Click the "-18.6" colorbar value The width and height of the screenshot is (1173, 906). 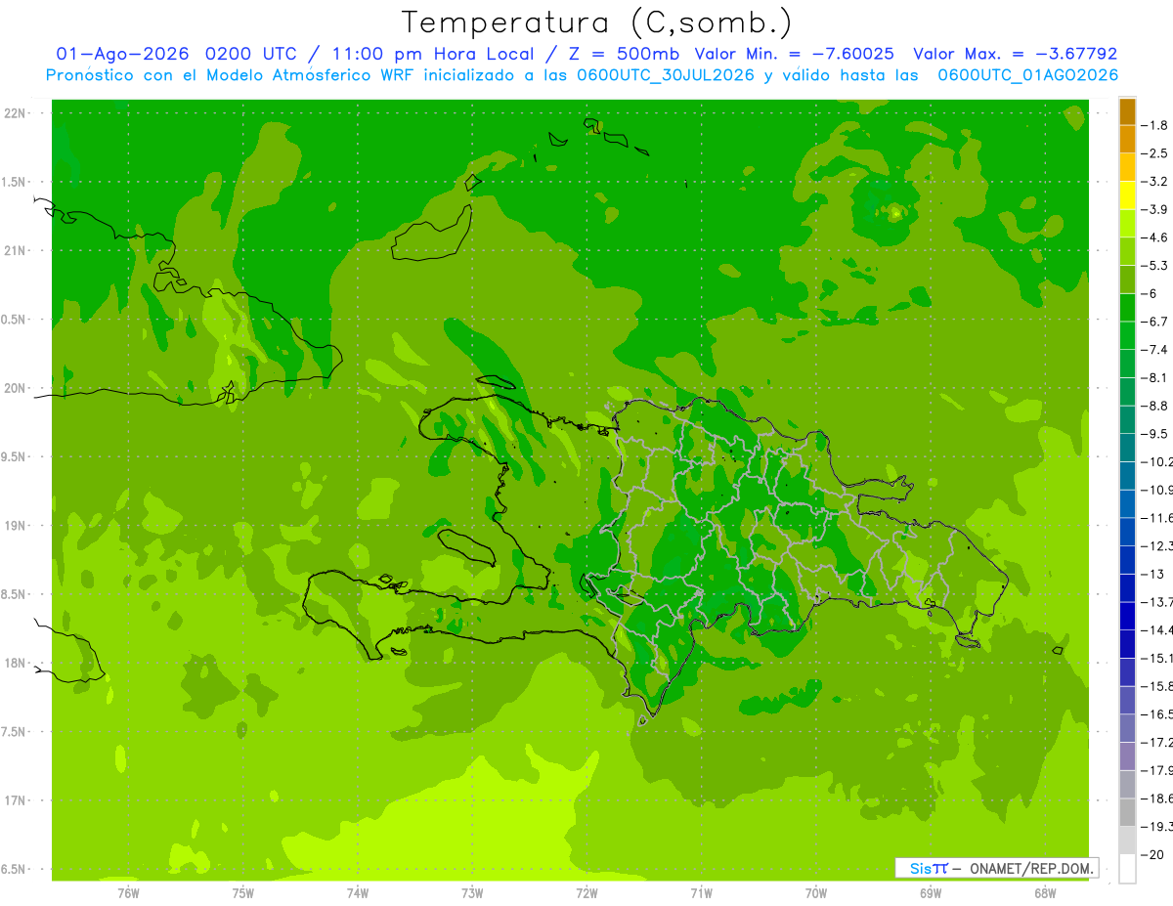pyautogui.click(x=1156, y=798)
